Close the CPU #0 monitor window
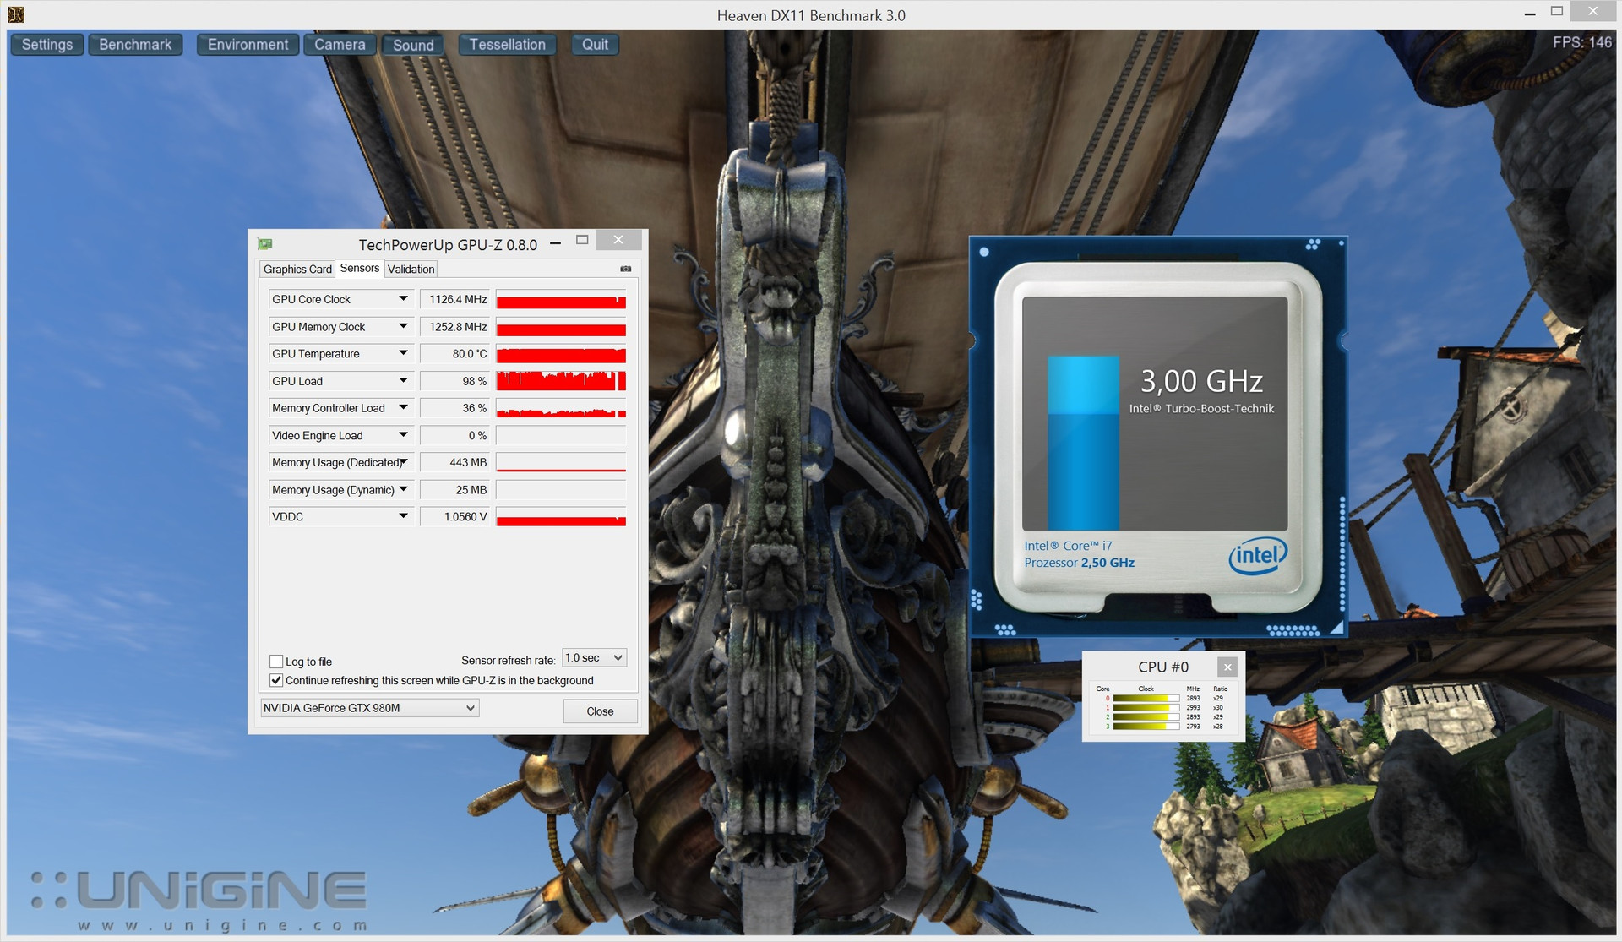 point(1227,667)
